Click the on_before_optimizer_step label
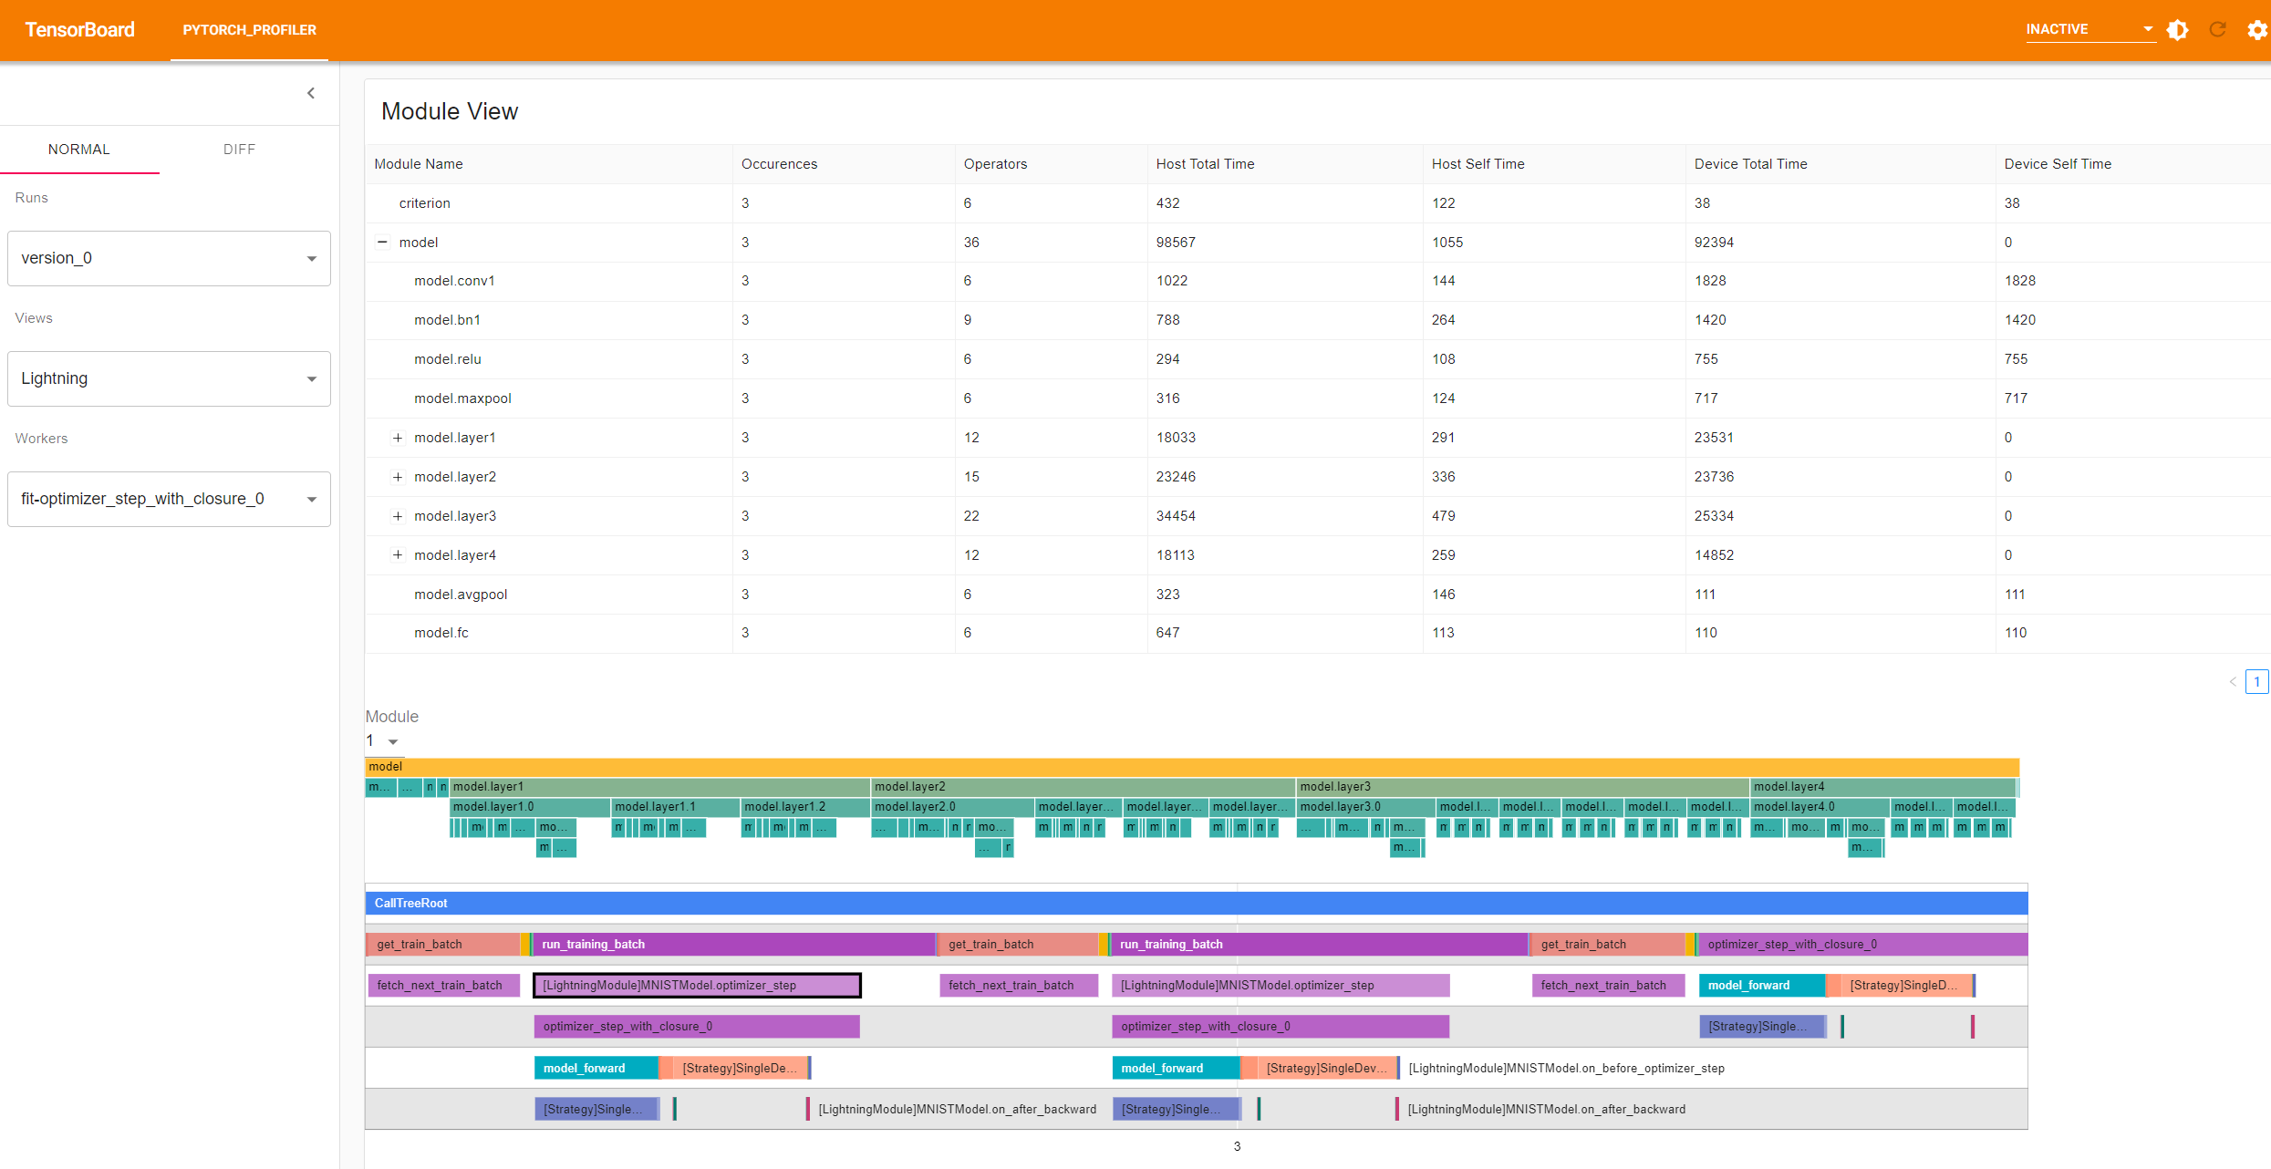 coord(1566,1068)
